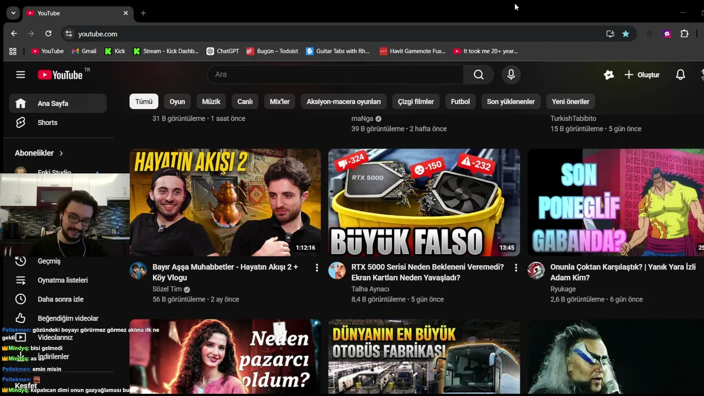Bookmark star in the address bar
Image resolution: width=704 pixels, height=396 pixels.
[625, 34]
